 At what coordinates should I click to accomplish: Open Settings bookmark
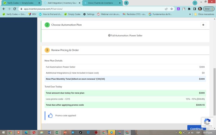click(89, 14)
